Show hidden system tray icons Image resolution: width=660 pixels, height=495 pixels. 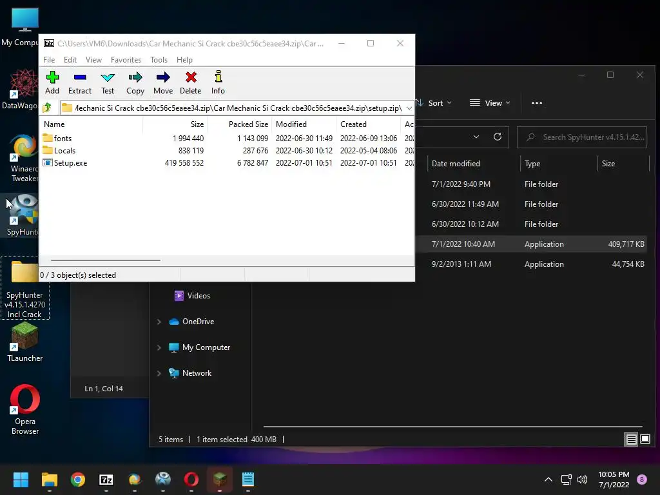coord(548,480)
